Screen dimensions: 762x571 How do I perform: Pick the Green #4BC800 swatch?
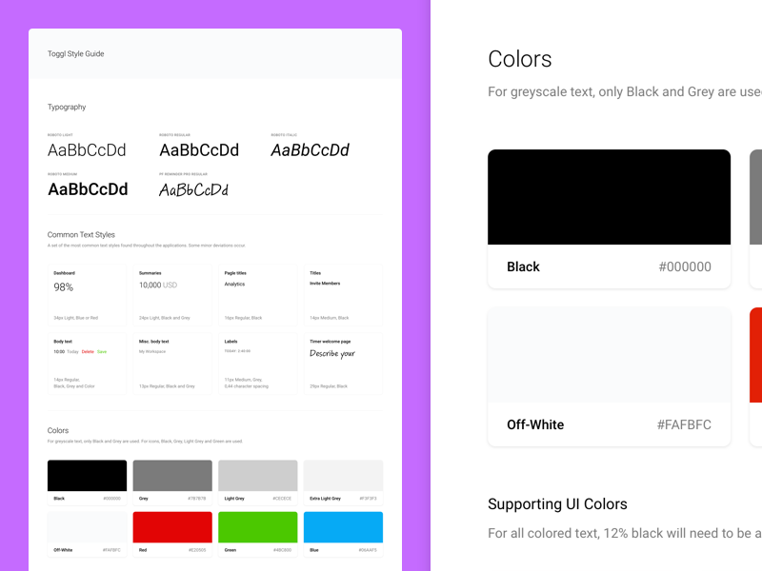(x=257, y=534)
